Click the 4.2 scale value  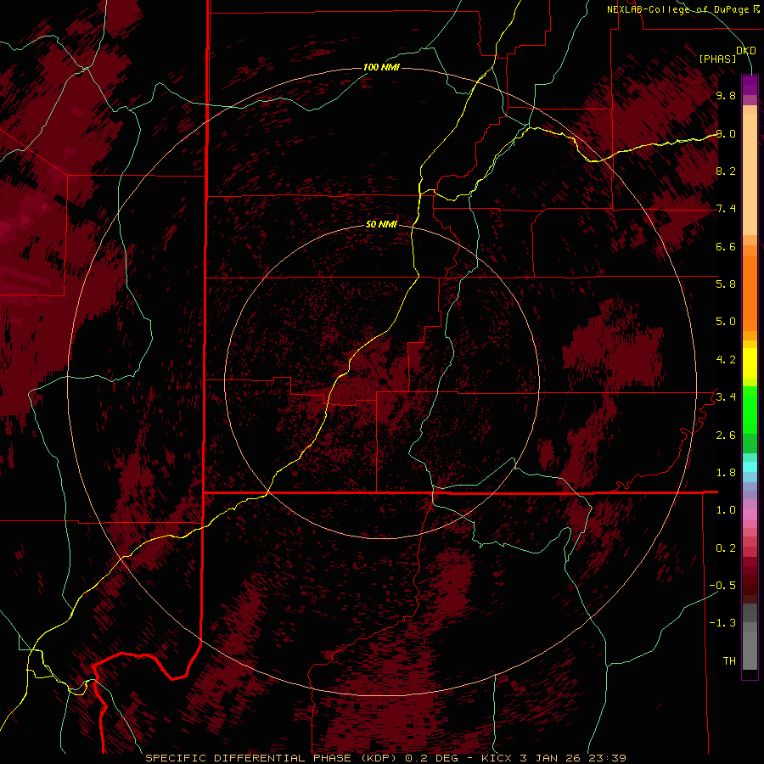[x=726, y=360]
